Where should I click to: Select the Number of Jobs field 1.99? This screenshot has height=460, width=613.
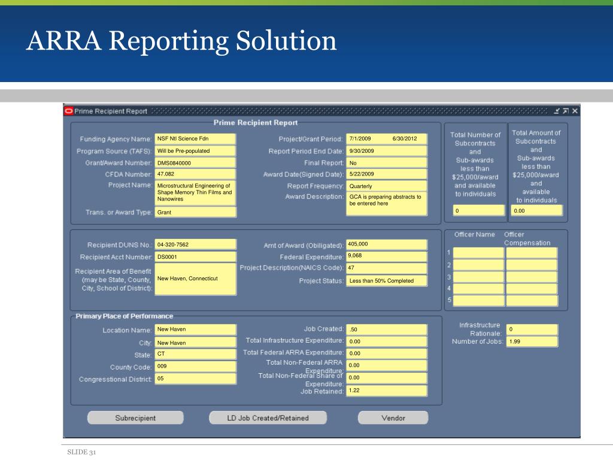532,341
